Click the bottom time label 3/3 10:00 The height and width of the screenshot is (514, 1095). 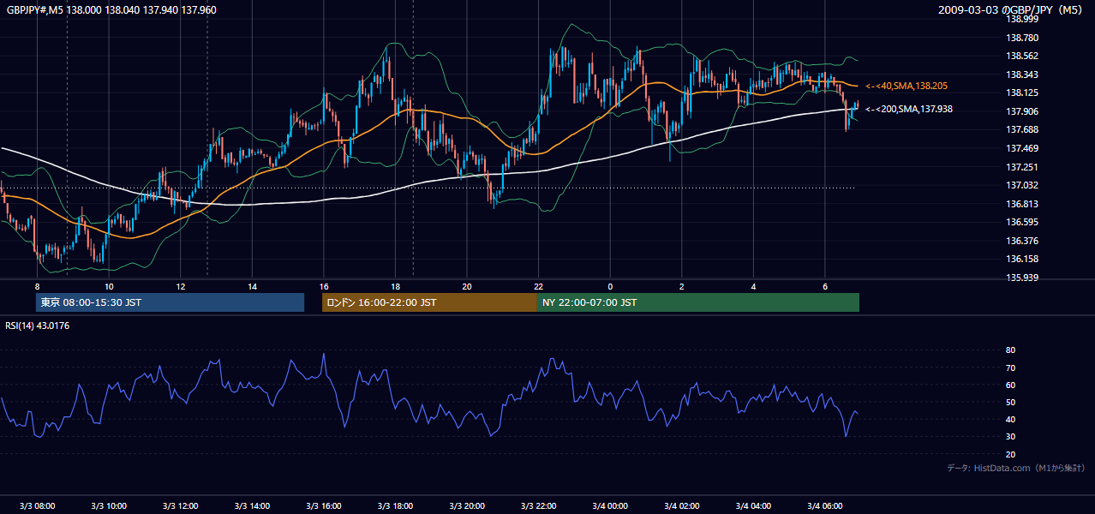click(109, 505)
